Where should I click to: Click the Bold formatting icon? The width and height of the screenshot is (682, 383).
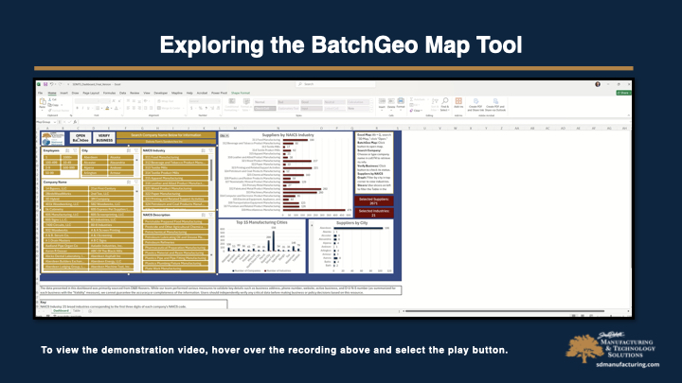77,108
